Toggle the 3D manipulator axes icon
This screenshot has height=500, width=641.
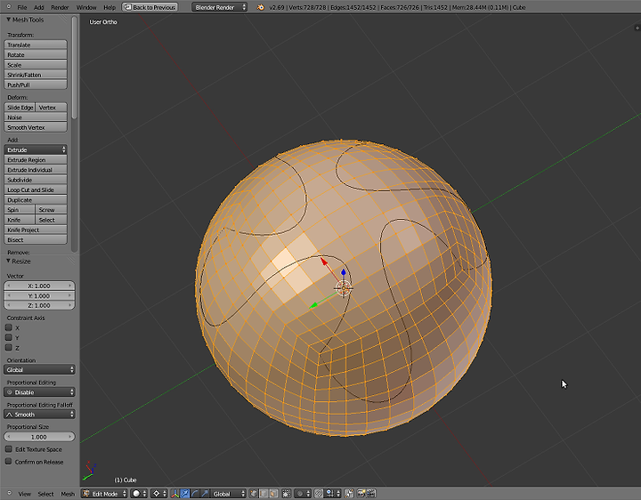click(175, 494)
